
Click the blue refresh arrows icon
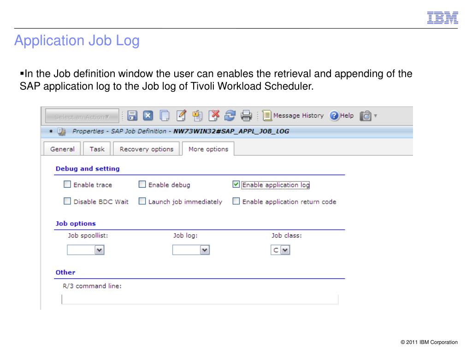click(x=230, y=116)
